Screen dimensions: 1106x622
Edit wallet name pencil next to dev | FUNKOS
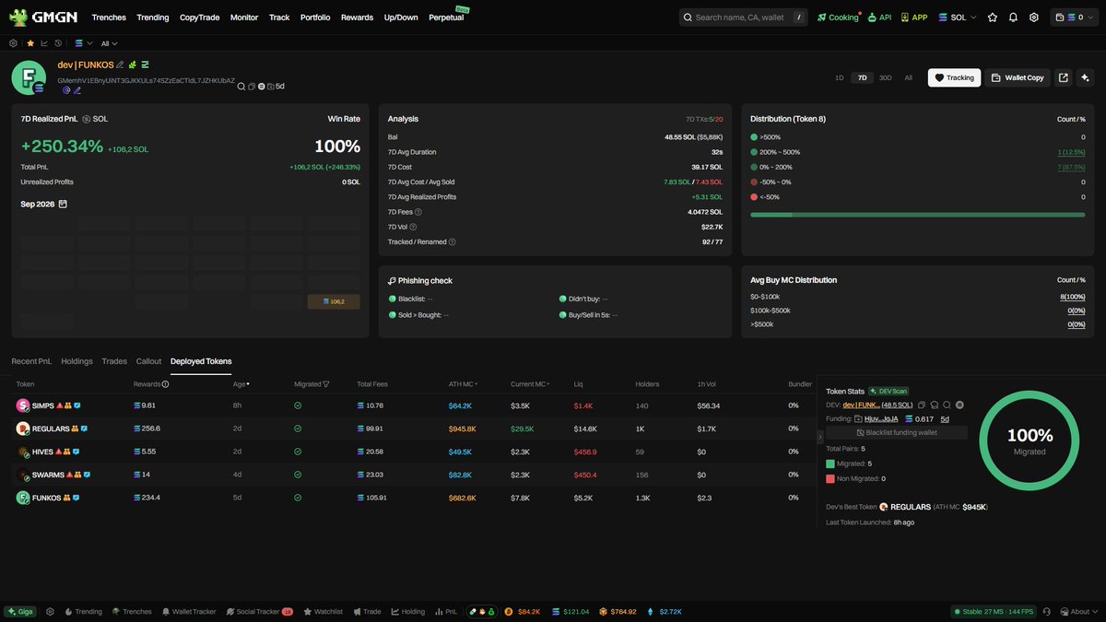pos(120,65)
